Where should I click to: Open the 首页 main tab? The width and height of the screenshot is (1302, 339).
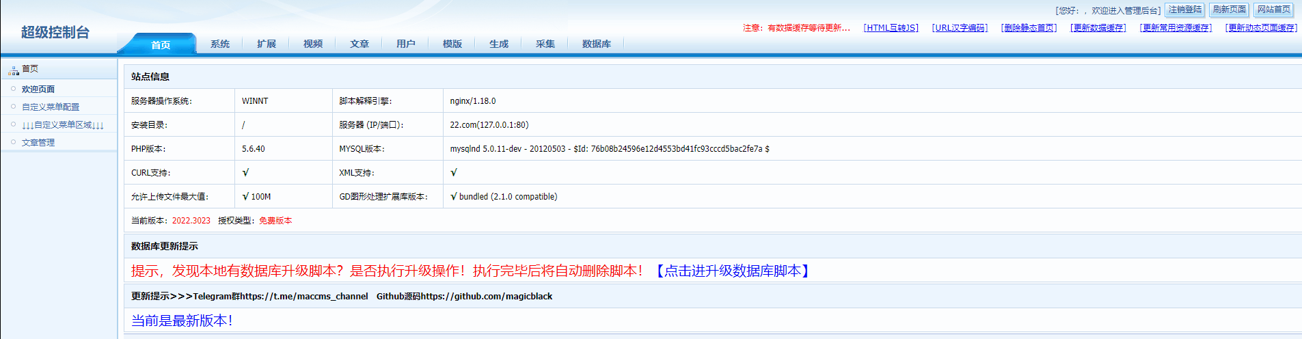161,44
